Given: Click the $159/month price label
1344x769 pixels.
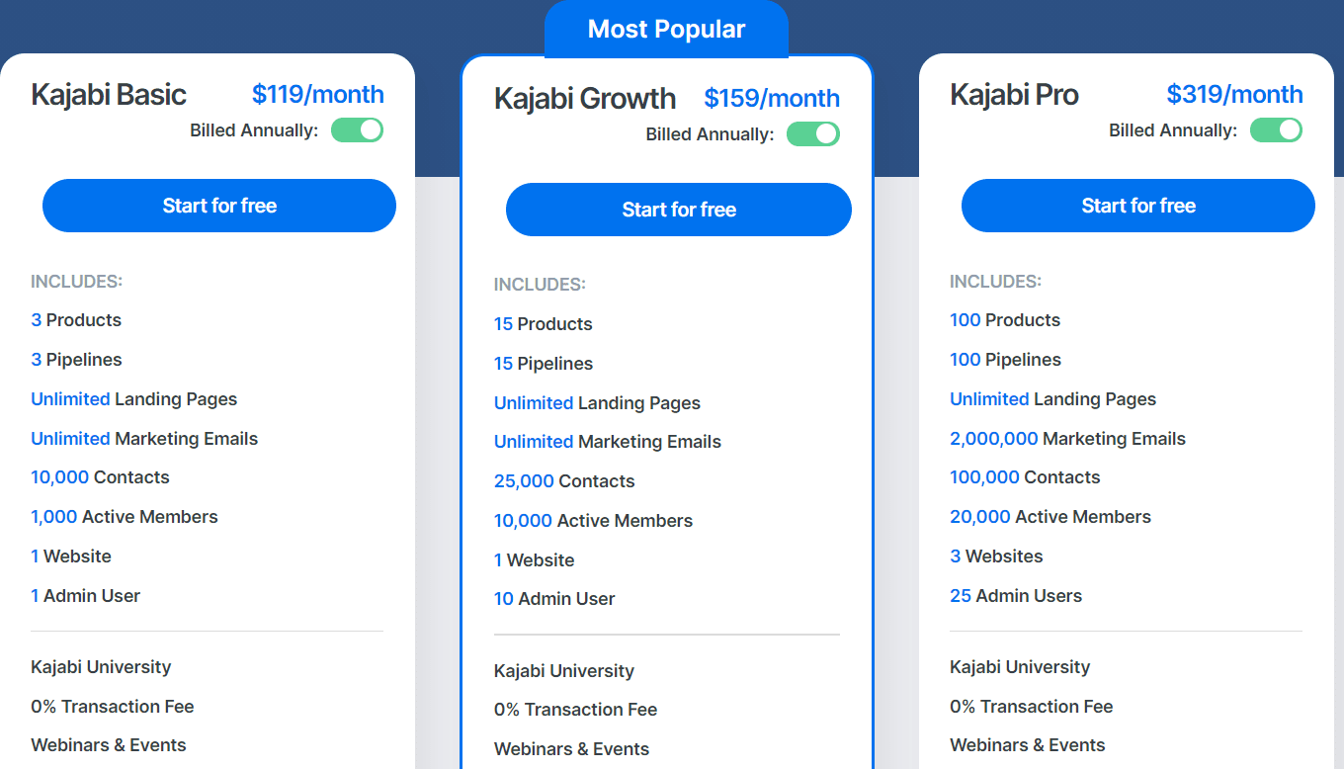Looking at the screenshot, I should coord(772,99).
